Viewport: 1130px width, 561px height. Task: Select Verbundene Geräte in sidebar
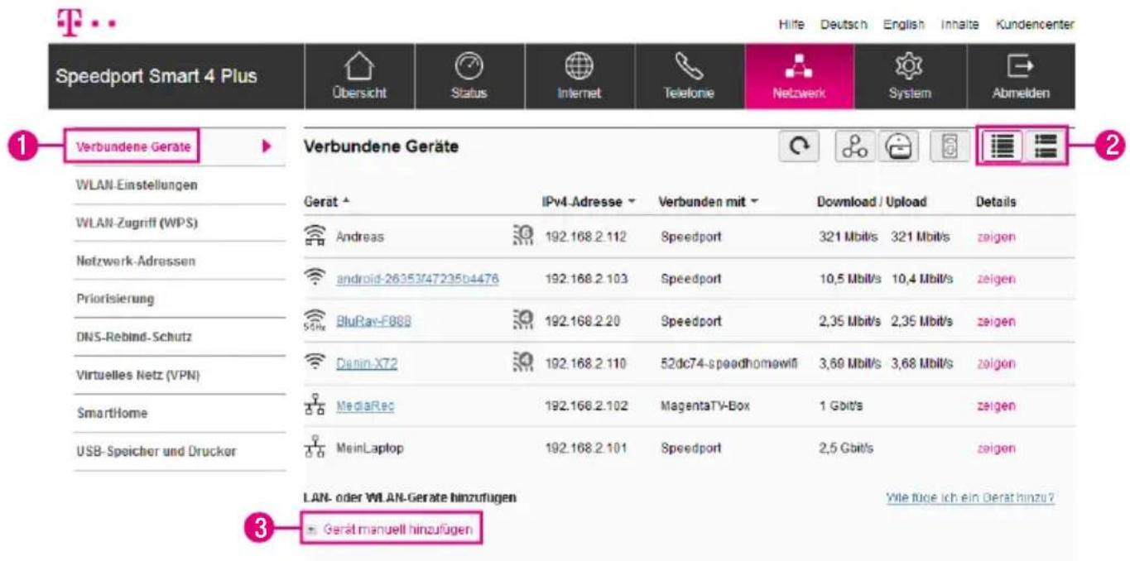click(x=180, y=147)
